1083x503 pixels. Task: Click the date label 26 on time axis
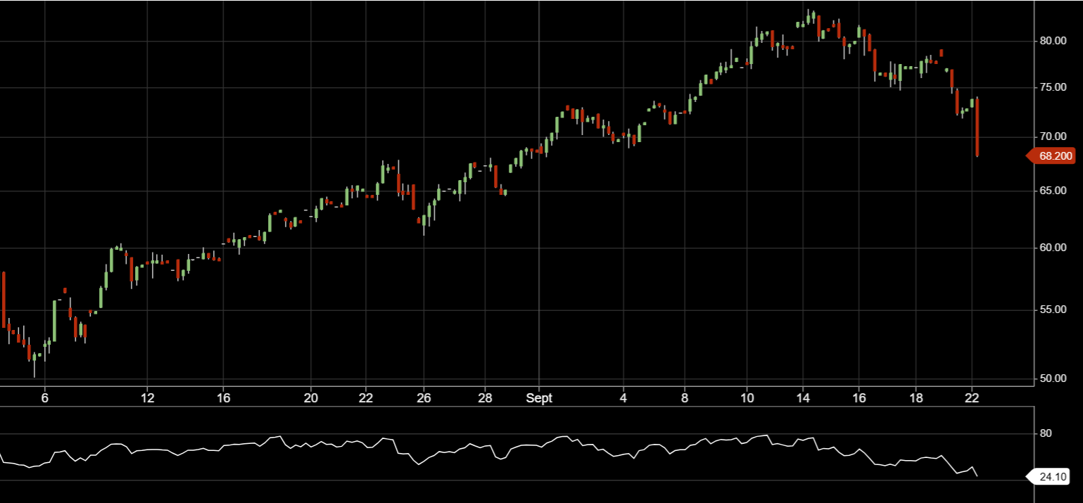point(423,397)
